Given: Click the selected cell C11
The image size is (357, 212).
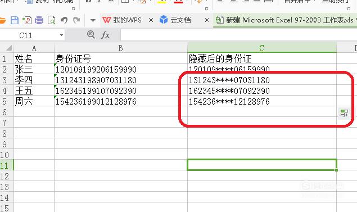Looking at the screenshot, I should (262, 165).
